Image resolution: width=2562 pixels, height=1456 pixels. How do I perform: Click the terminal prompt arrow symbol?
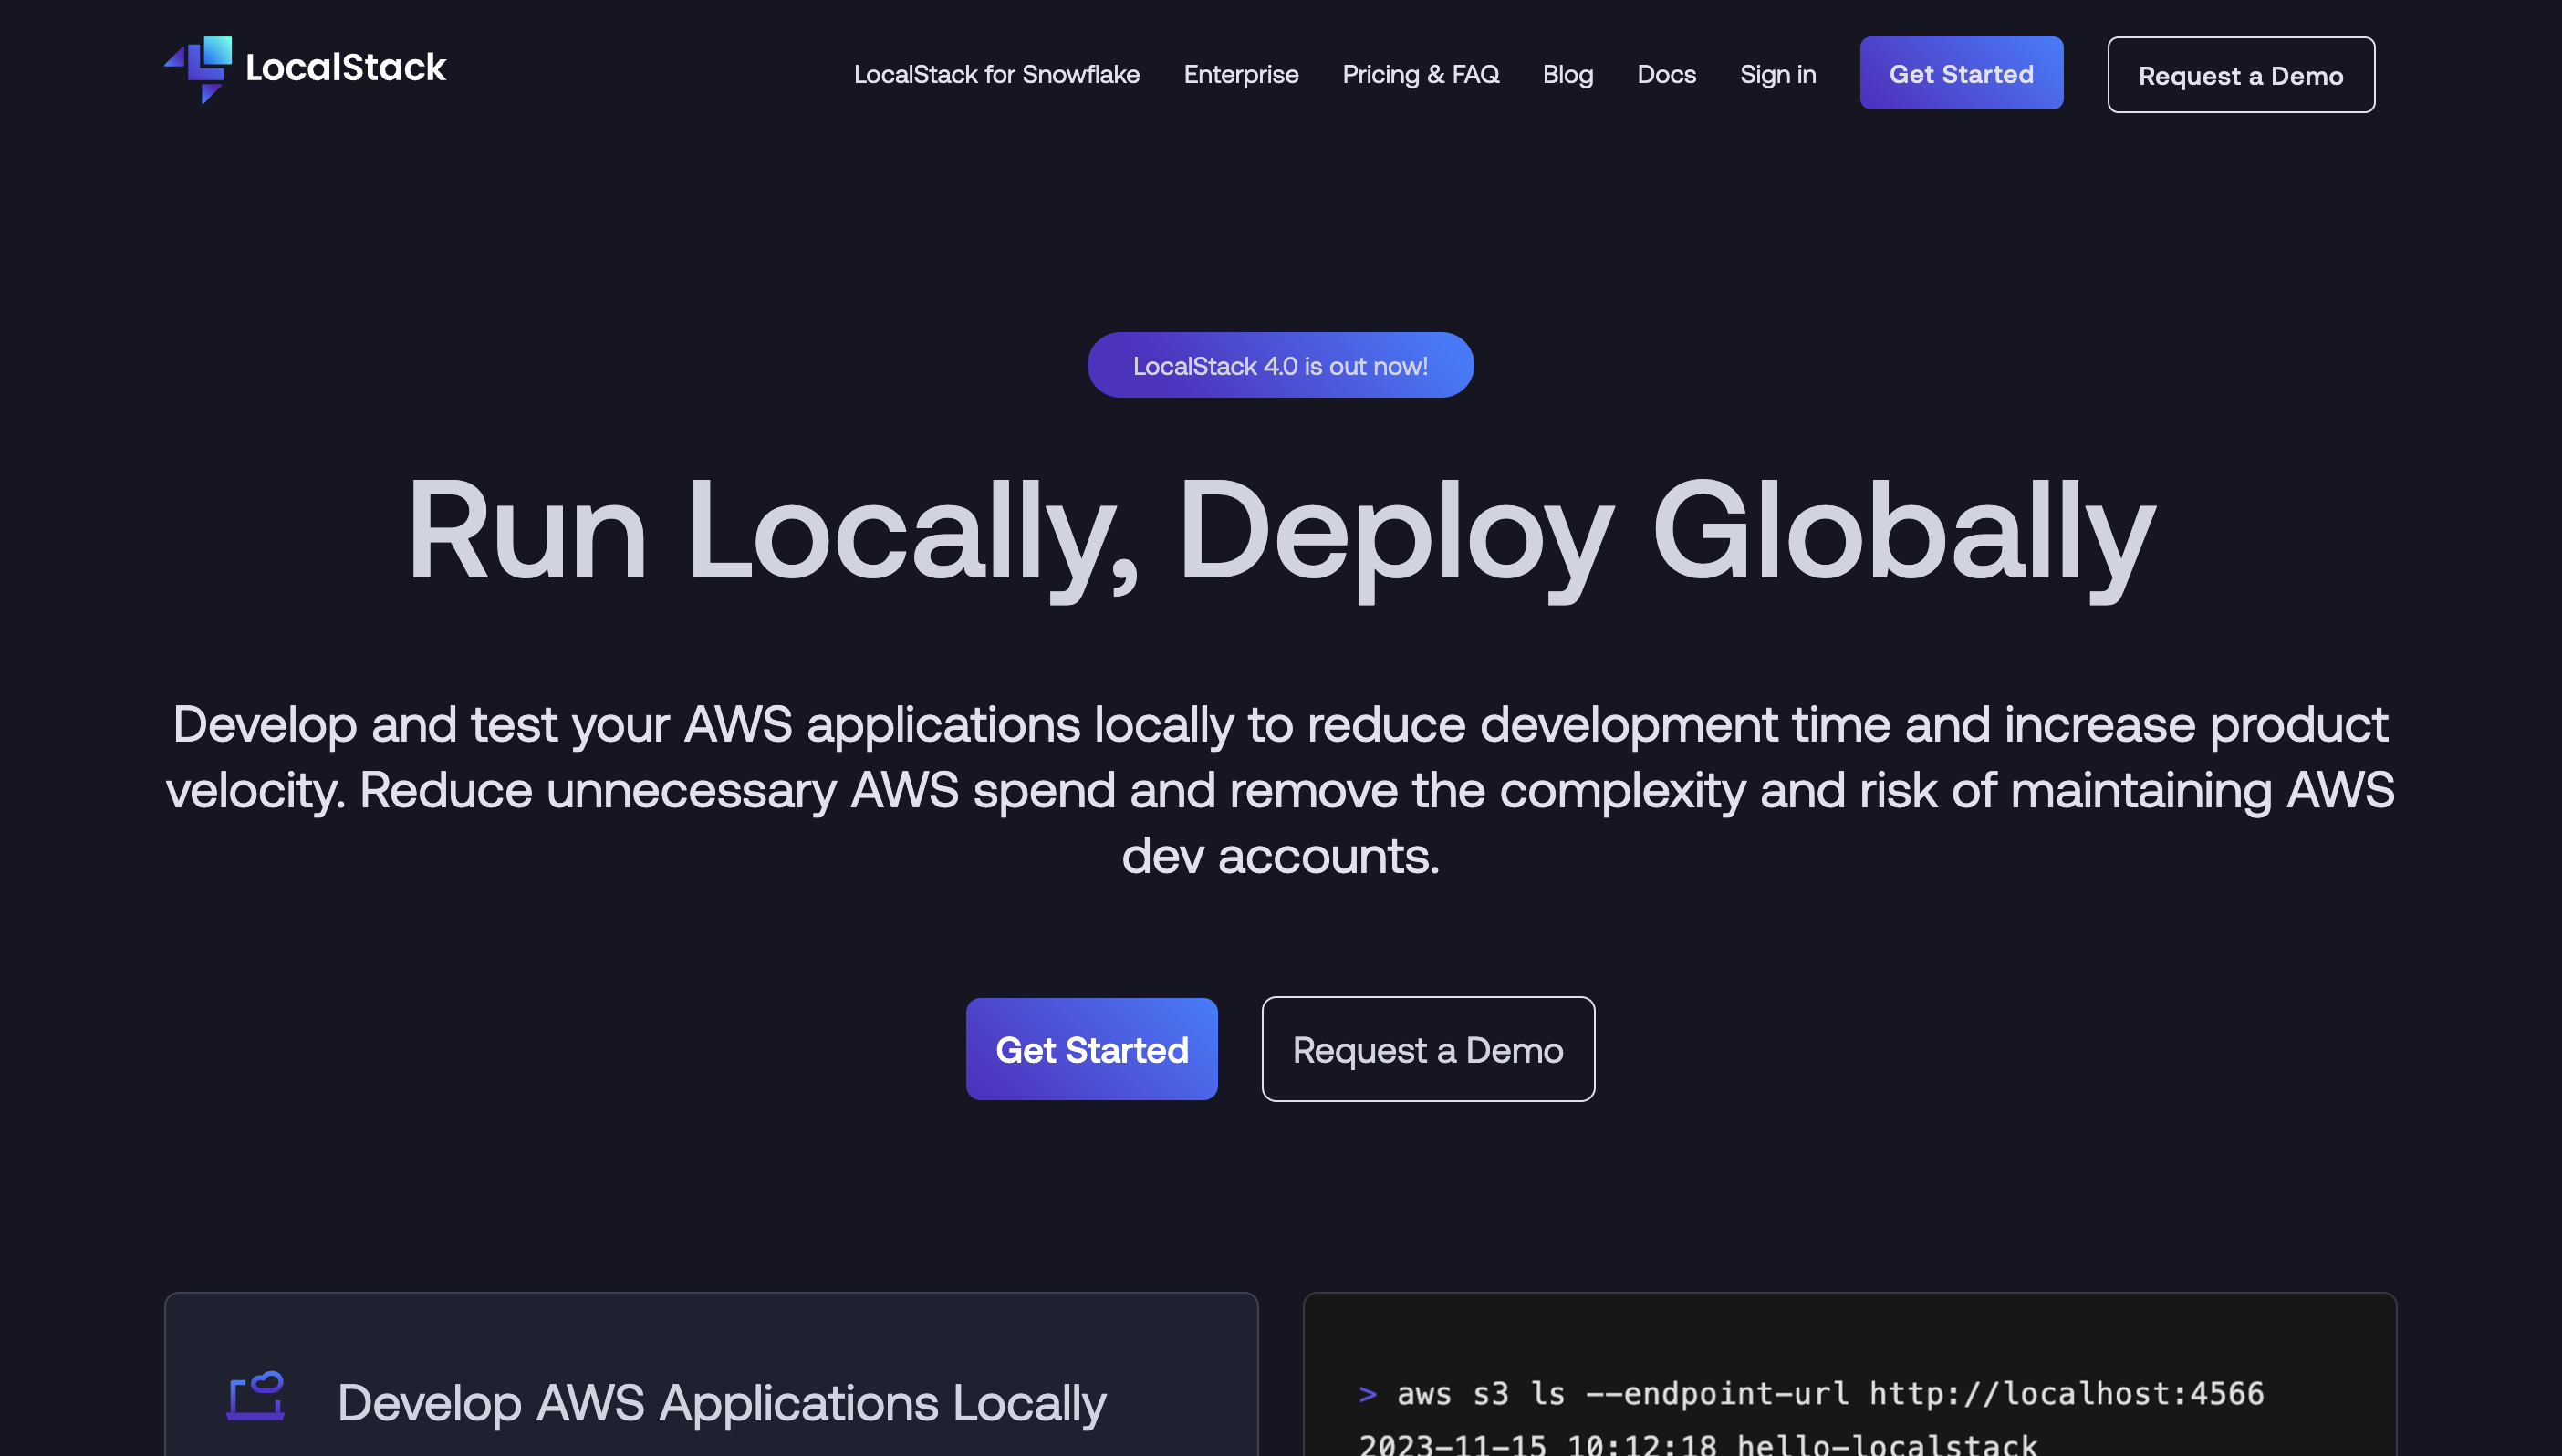coord(1367,1394)
